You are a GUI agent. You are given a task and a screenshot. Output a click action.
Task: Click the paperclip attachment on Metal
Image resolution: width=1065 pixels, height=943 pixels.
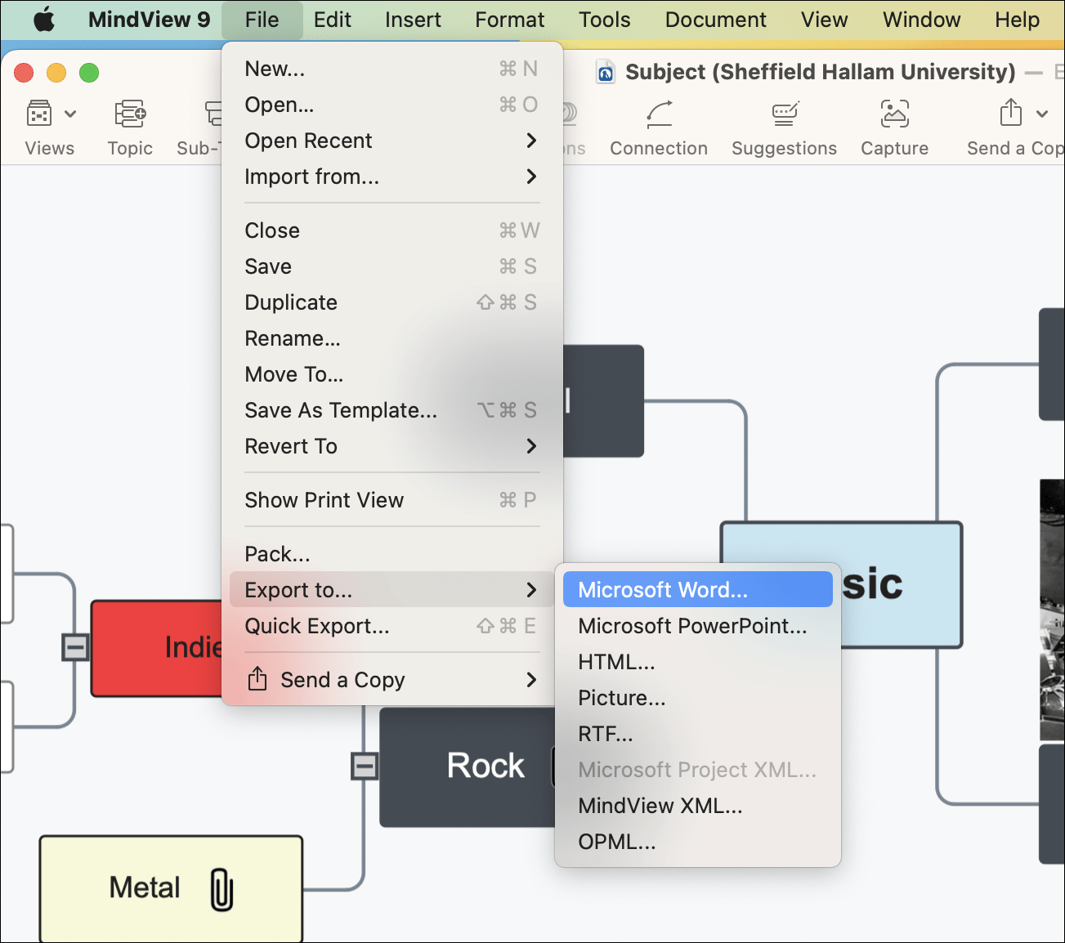pos(222,889)
